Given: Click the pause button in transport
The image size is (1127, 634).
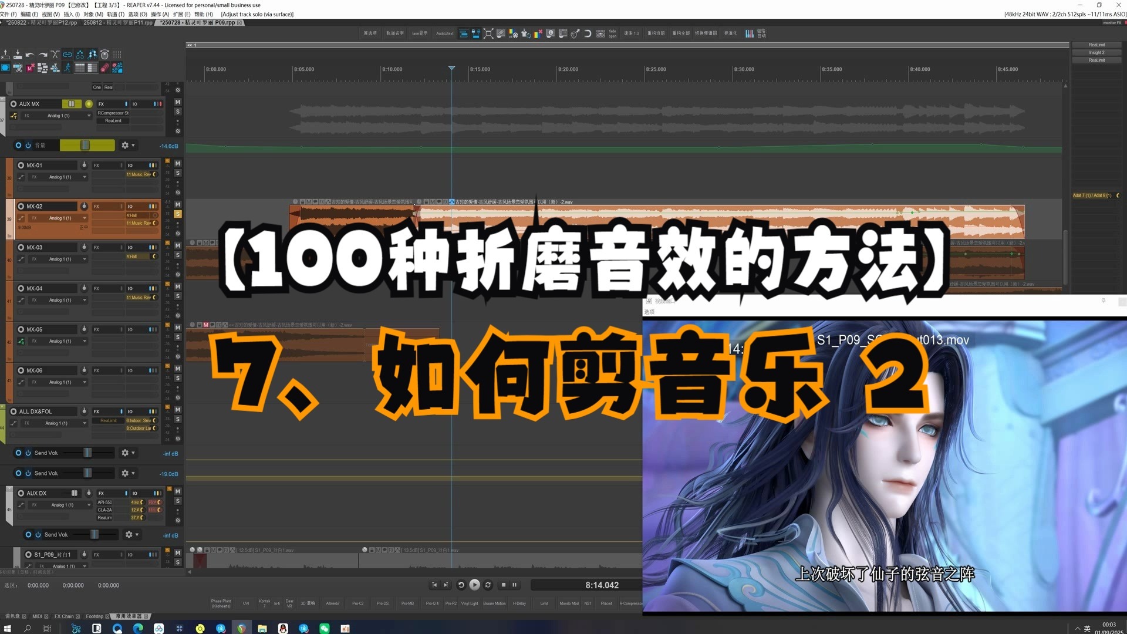Looking at the screenshot, I should pyautogui.click(x=514, y=585).
